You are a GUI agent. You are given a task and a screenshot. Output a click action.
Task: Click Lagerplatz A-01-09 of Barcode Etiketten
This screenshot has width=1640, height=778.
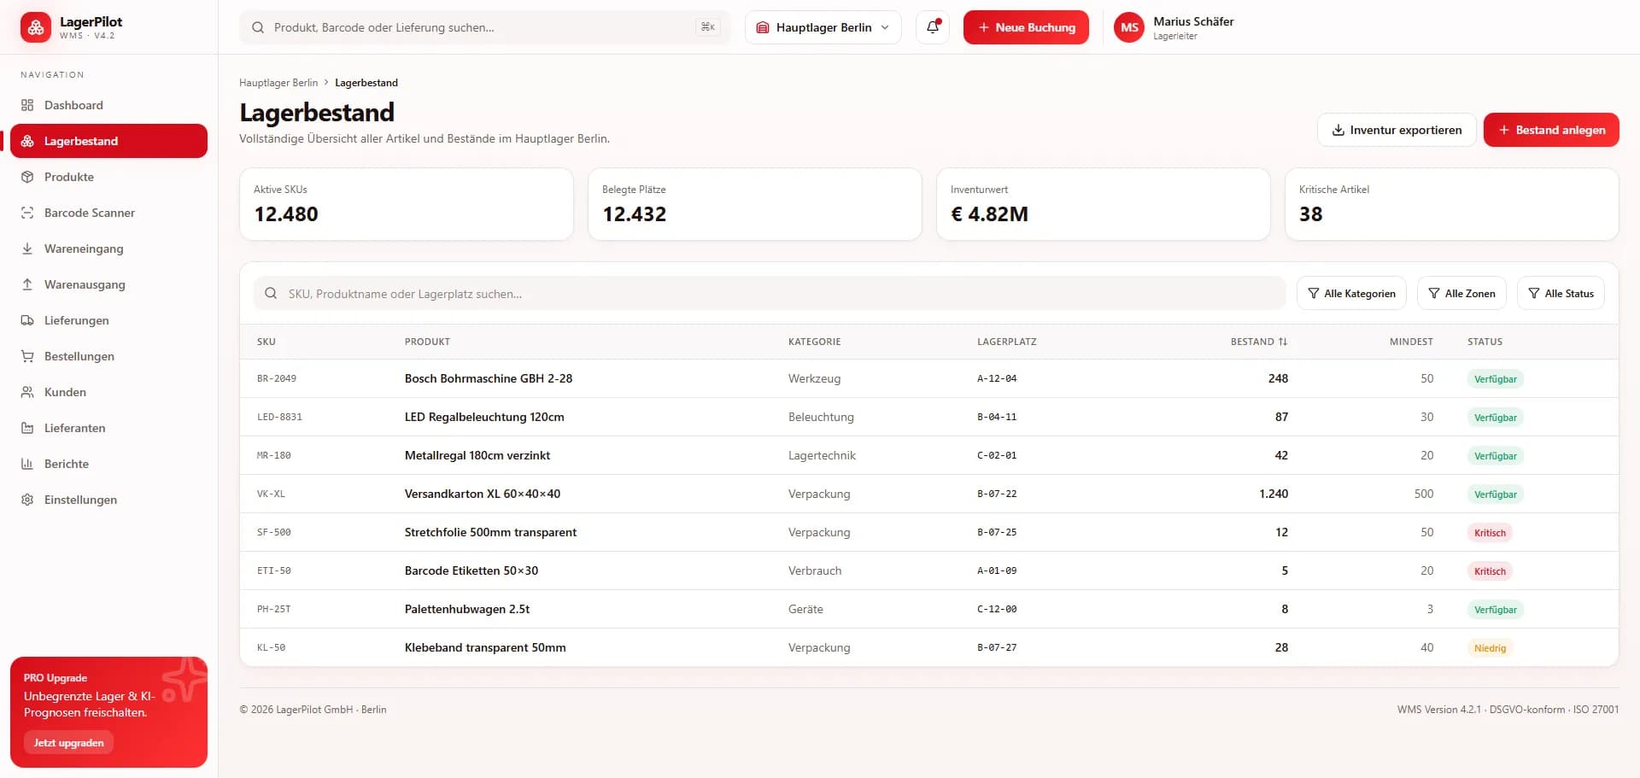tap(997, 570)
